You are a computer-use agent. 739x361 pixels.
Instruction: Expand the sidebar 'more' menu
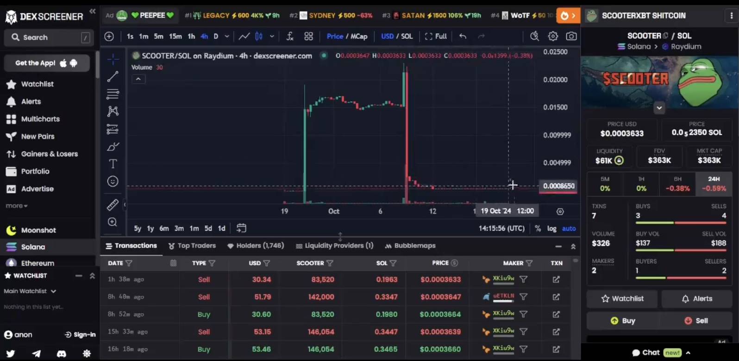tap(17, 205)
